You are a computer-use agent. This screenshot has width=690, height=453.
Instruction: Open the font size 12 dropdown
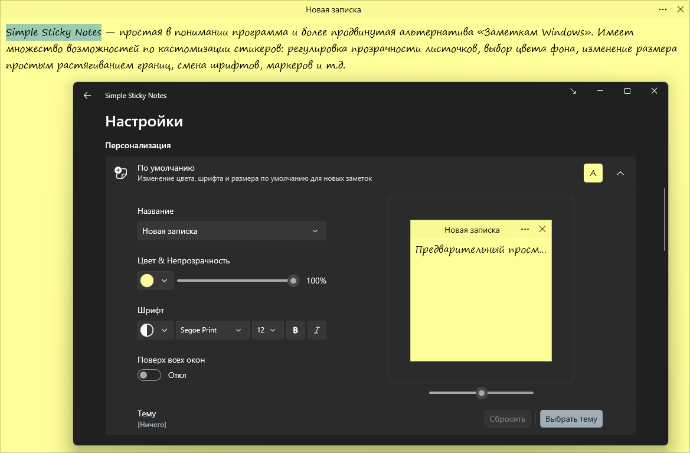tap(267, 330)
